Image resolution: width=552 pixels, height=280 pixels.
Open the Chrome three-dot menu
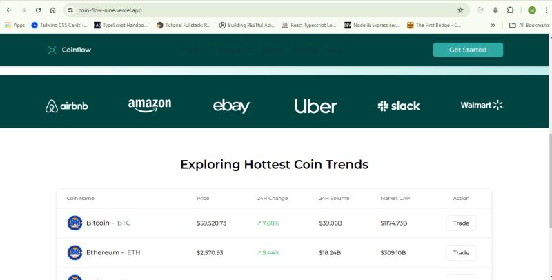[546, 10]
